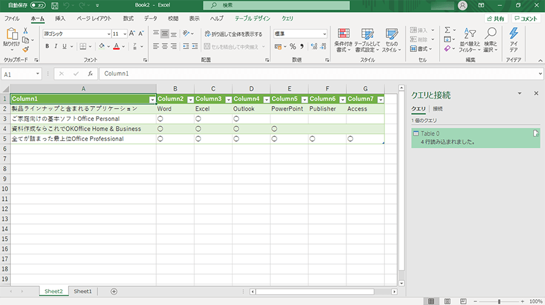Screen dimensions: 545x305
Task: Click the Save floppy disk icon
Action: pyautogui.click(x=54, y=5)
